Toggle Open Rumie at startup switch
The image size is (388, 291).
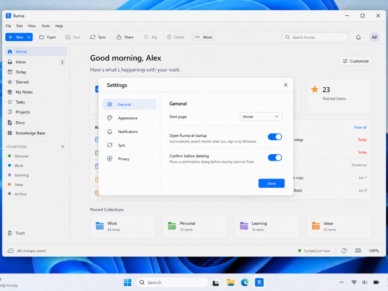pos(275,137)
